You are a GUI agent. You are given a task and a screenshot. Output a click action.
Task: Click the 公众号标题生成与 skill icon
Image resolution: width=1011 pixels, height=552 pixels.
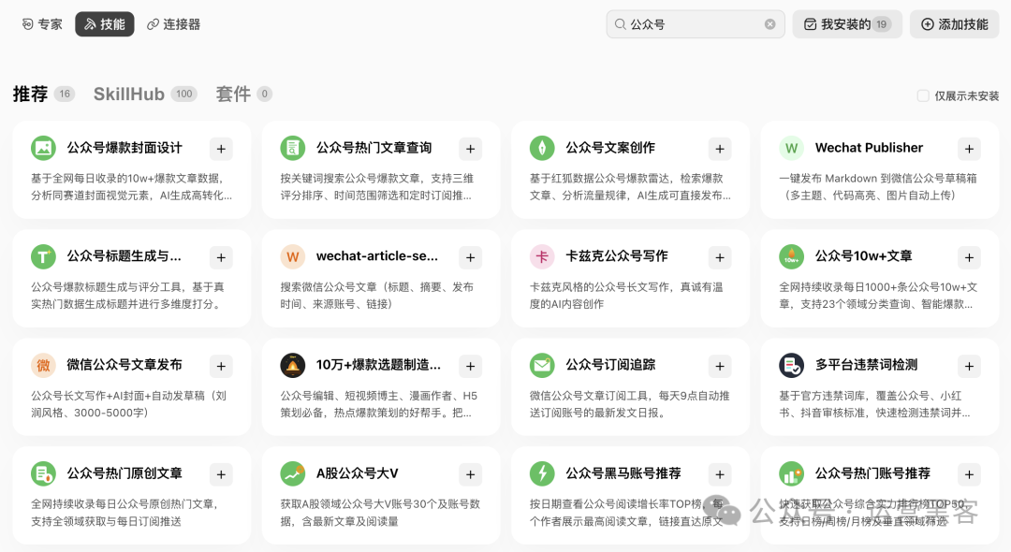click(x=43, y=256)
